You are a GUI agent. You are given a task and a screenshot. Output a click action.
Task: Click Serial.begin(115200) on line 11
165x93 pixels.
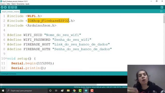pos(33,63)
